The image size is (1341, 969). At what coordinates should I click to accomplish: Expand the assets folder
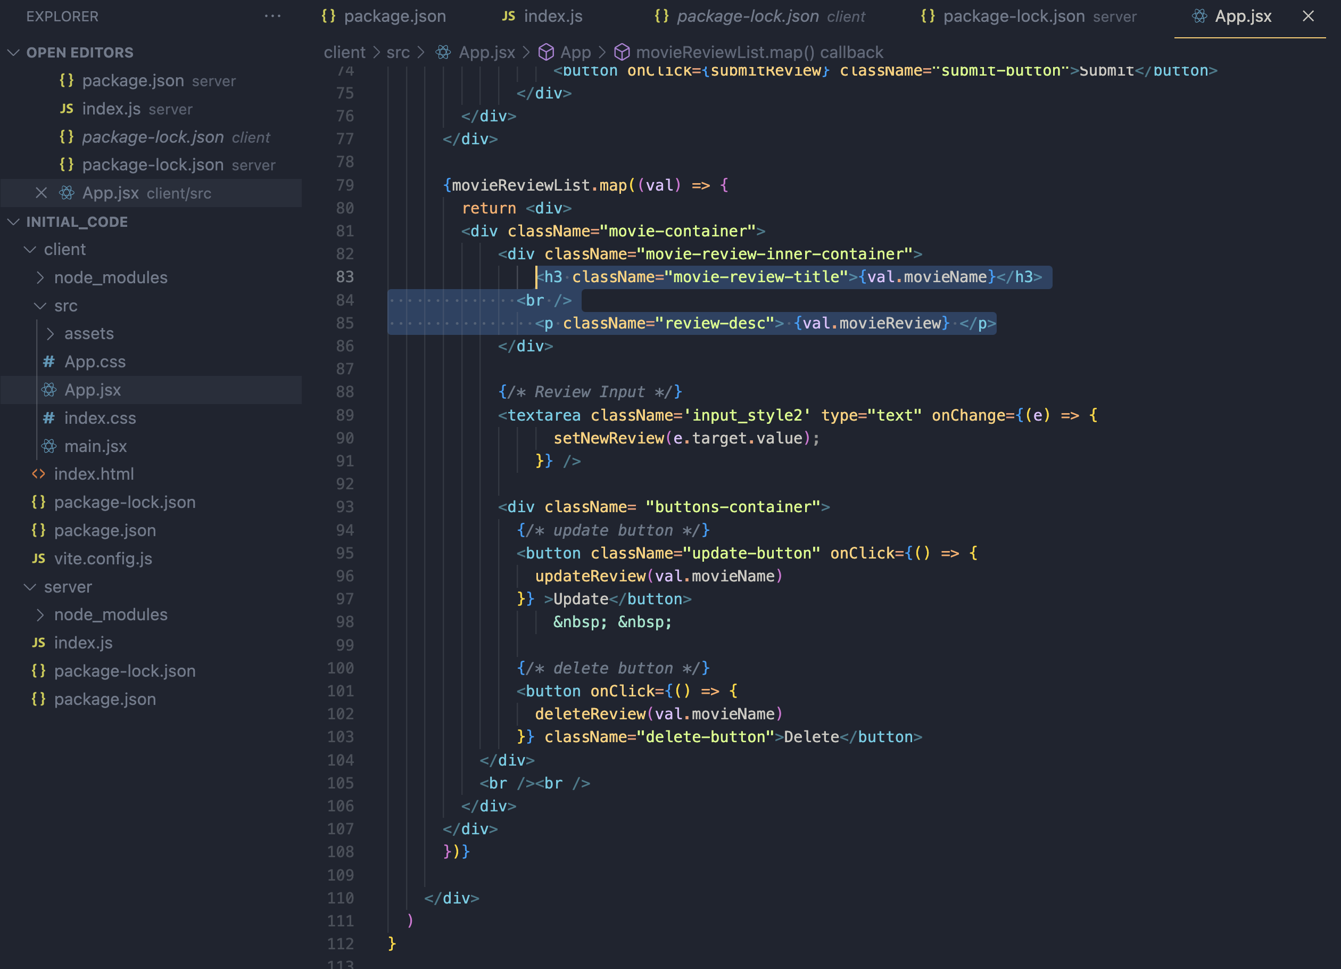coord(50,334)
